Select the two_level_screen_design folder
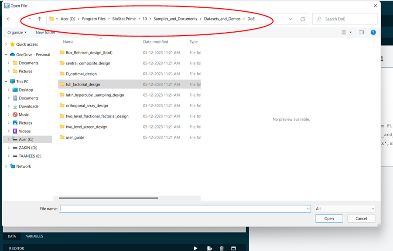 coord(130,127)
